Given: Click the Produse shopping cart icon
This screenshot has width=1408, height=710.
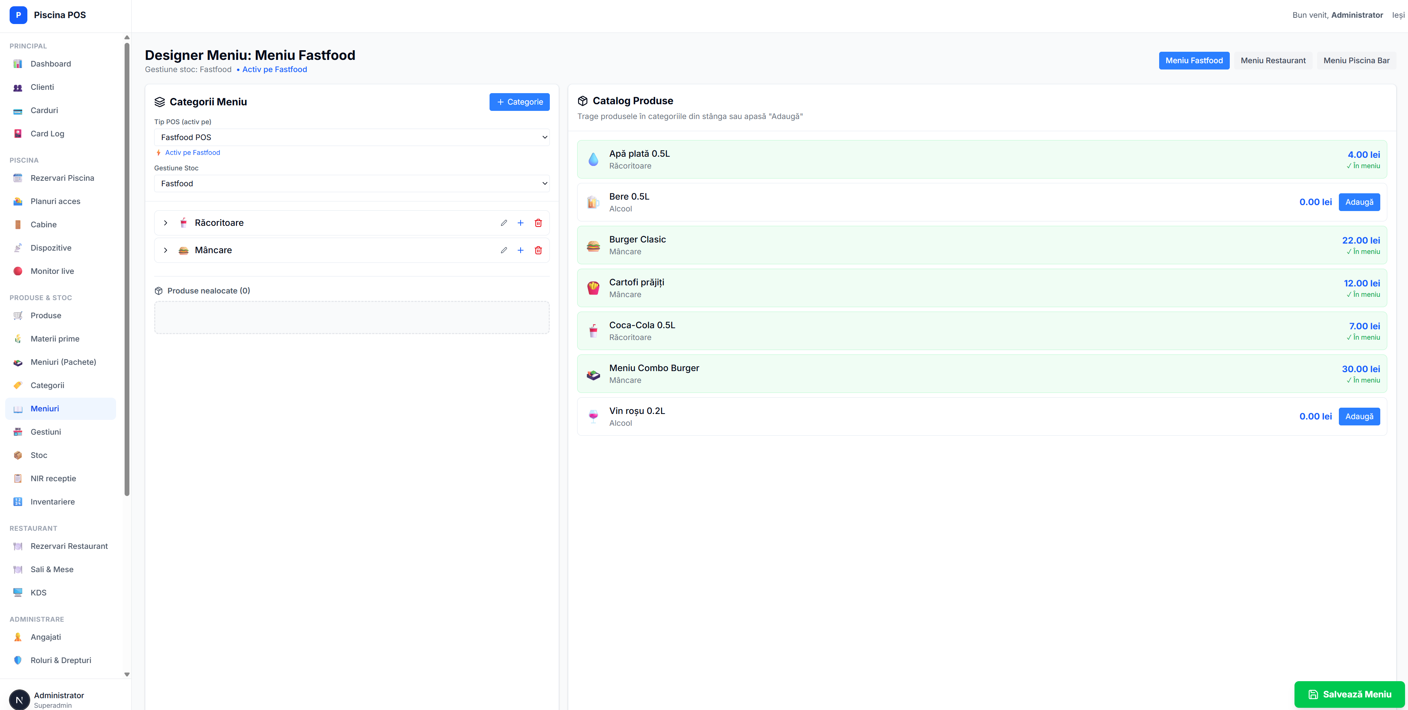Looking at the screenshot, I should [18, 316].
